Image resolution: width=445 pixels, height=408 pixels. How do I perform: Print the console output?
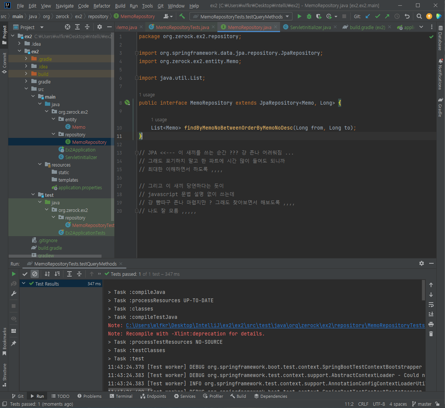[431, 324]
